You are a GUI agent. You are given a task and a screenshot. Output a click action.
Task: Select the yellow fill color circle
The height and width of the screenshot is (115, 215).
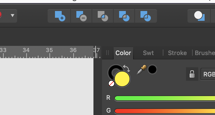click(x=122, y=79)
